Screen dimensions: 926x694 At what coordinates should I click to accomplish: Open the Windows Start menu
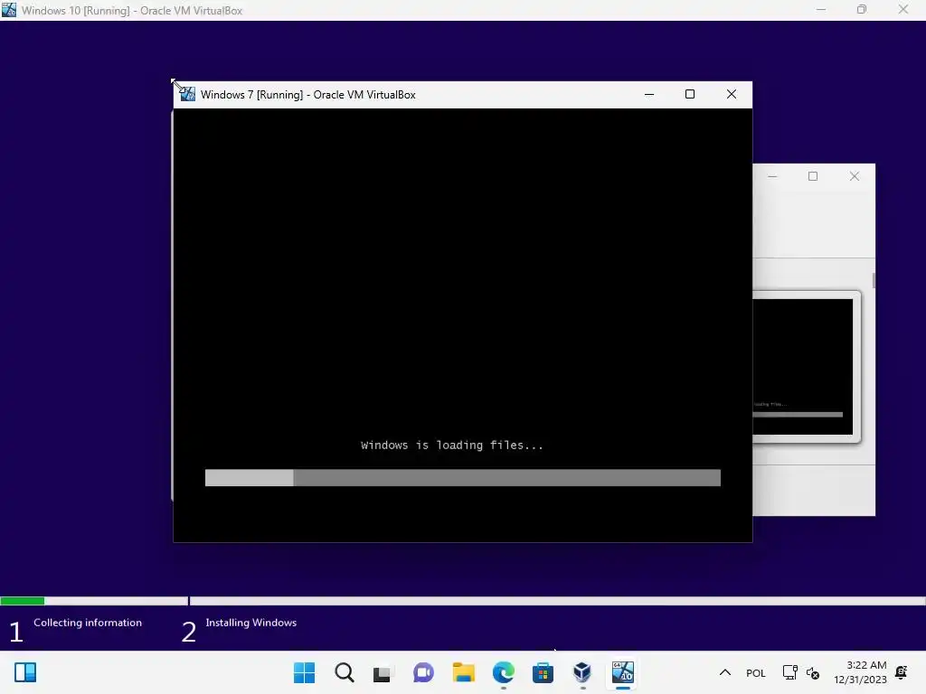pyautogui.click(x=304, y=672)
